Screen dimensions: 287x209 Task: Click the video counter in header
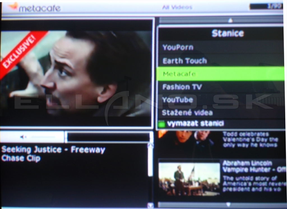click(266, 7)
